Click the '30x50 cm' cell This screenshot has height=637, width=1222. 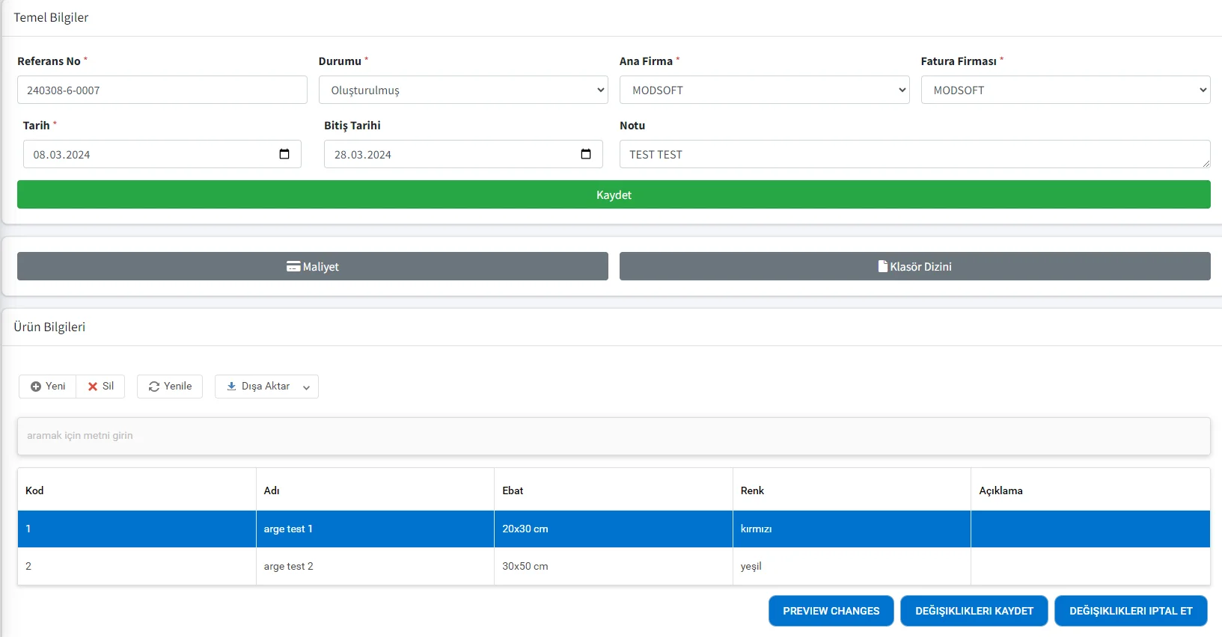614,566
